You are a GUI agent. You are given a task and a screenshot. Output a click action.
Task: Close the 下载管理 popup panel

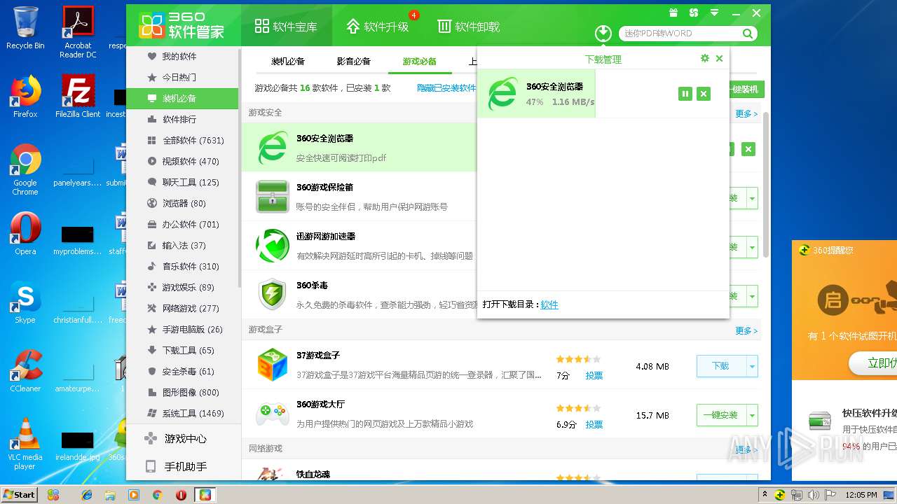719,59
